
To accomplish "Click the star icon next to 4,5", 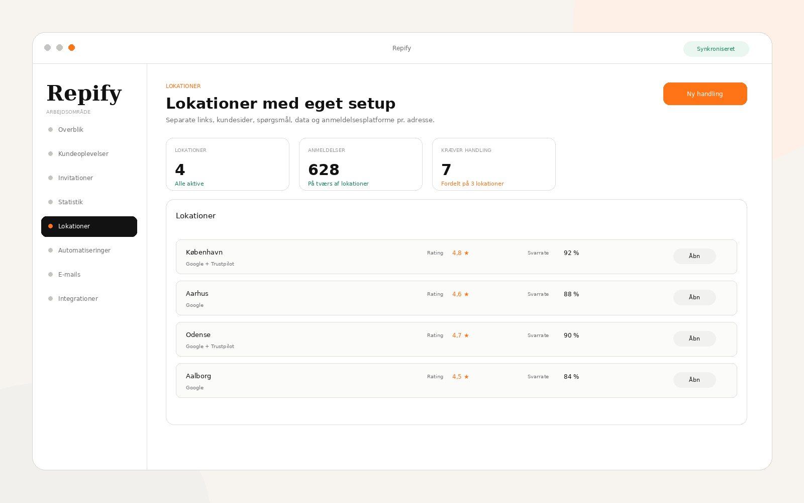I will [x=466, y=377].
